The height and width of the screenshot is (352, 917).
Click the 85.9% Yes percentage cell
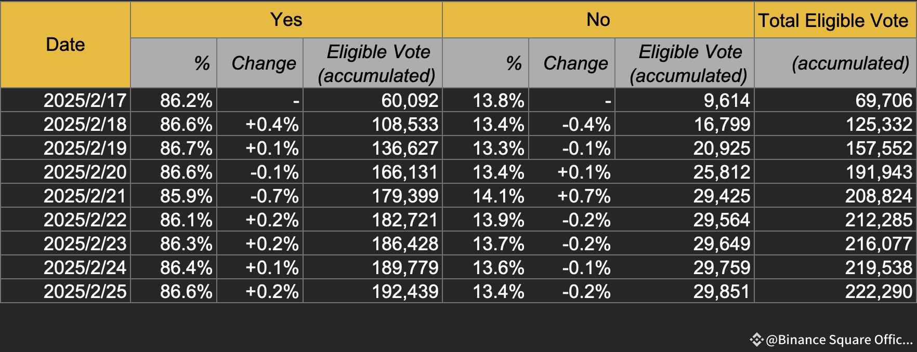tap(186, 196)
